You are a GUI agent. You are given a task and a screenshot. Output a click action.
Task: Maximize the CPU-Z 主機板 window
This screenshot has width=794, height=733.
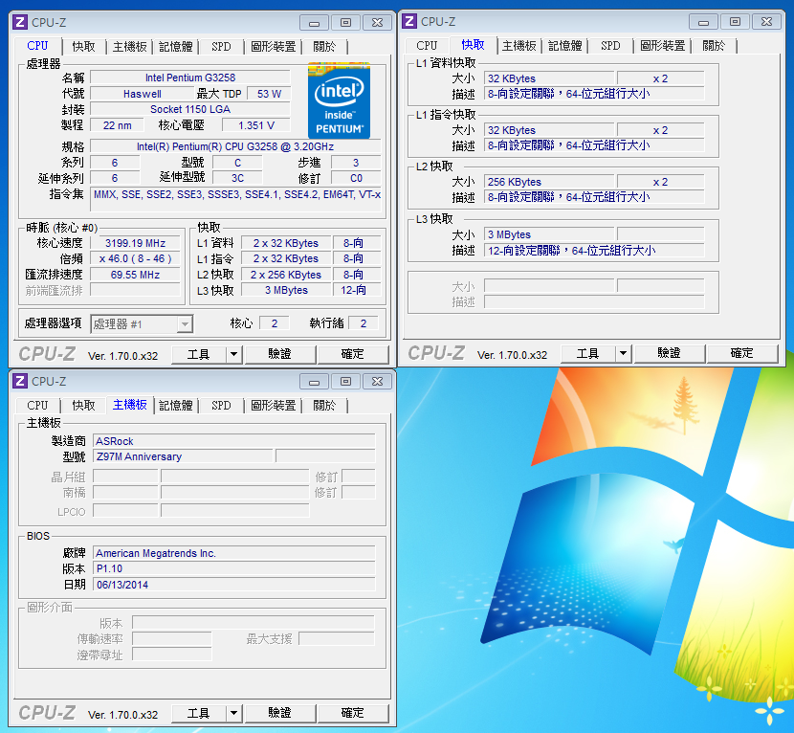(x=346, y=381)
